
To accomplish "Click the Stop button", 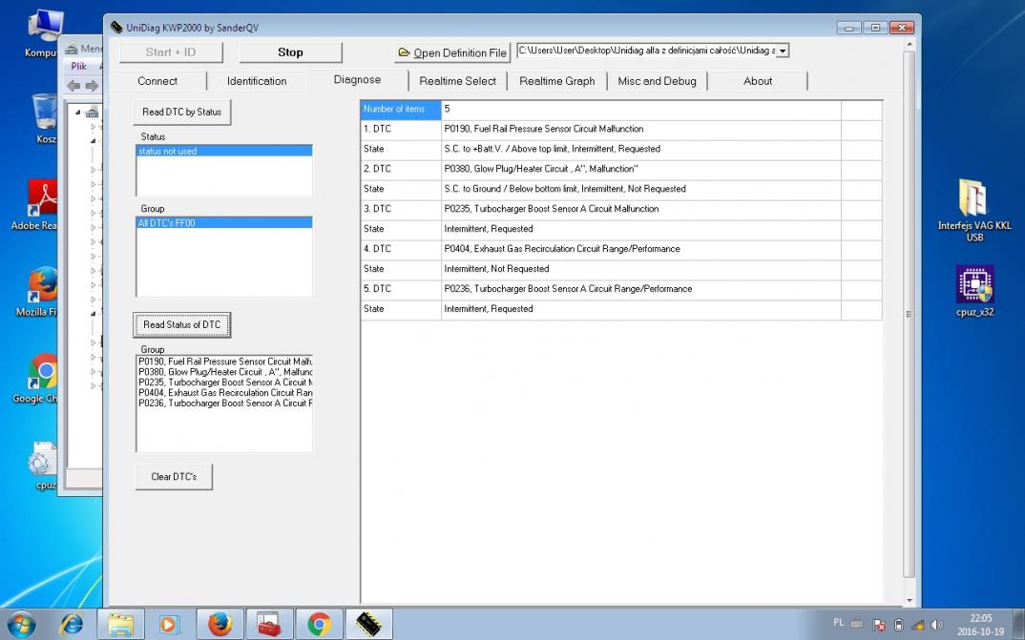I will [290, 52].
